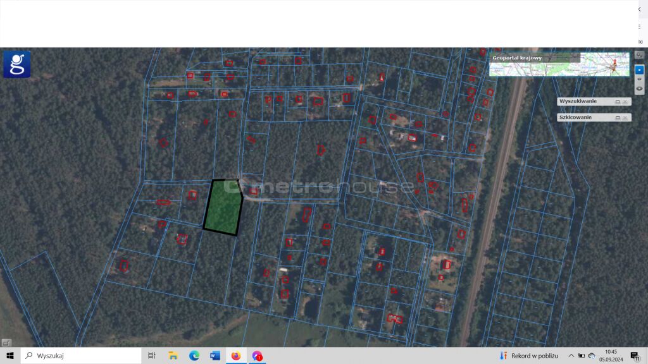Click the Szkicowanie panel title

pyautogui.click(x=575, y=118)
